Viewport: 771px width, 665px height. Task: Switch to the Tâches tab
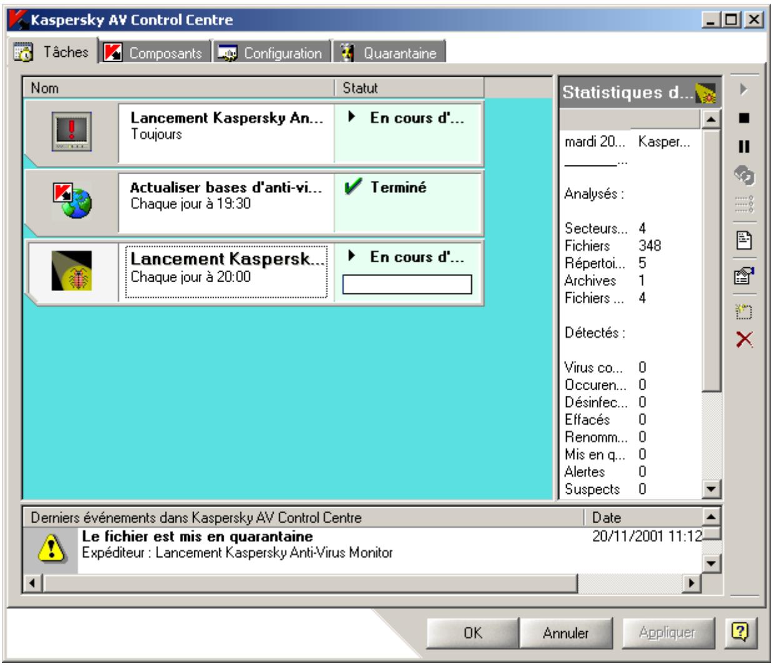tap(53, 52)
